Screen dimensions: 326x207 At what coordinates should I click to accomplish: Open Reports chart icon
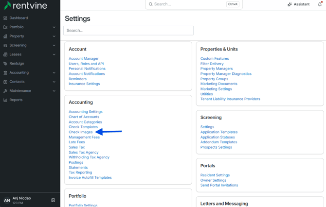click(5, 100)
